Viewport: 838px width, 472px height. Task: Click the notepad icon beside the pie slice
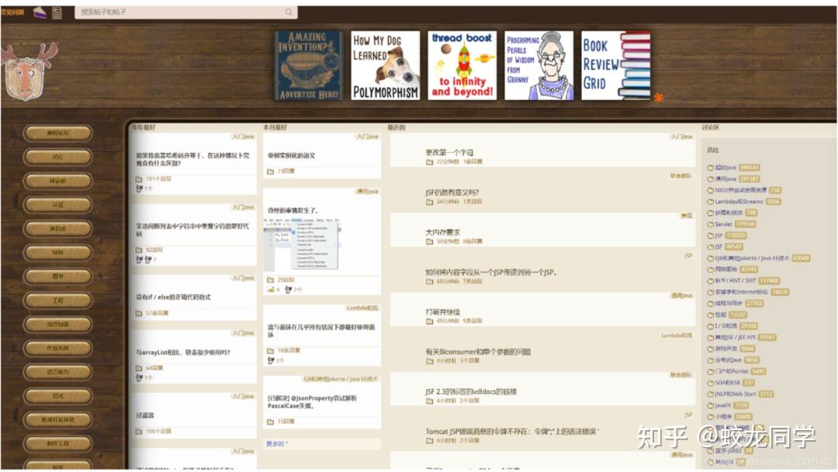click(x=56, y=11)
